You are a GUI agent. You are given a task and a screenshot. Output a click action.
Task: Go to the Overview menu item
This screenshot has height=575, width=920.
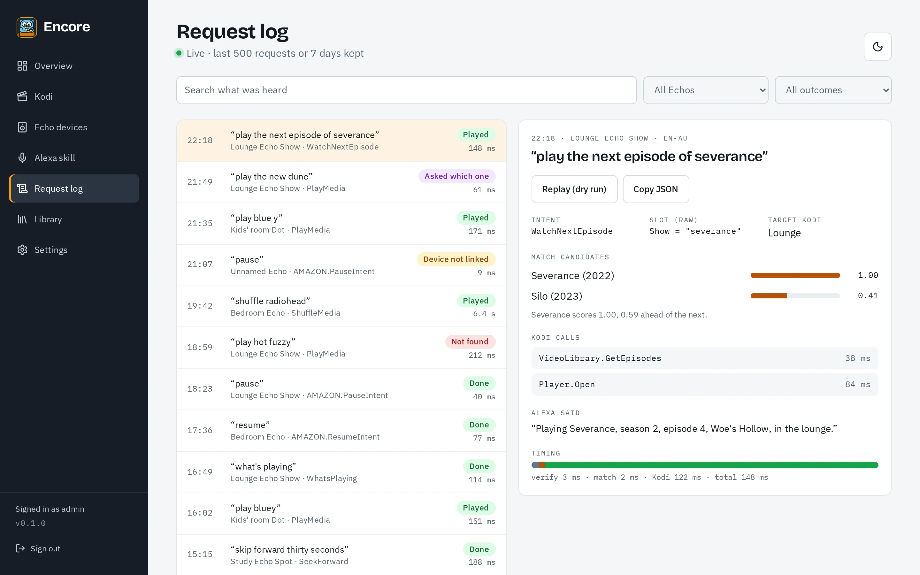(74, 66)
